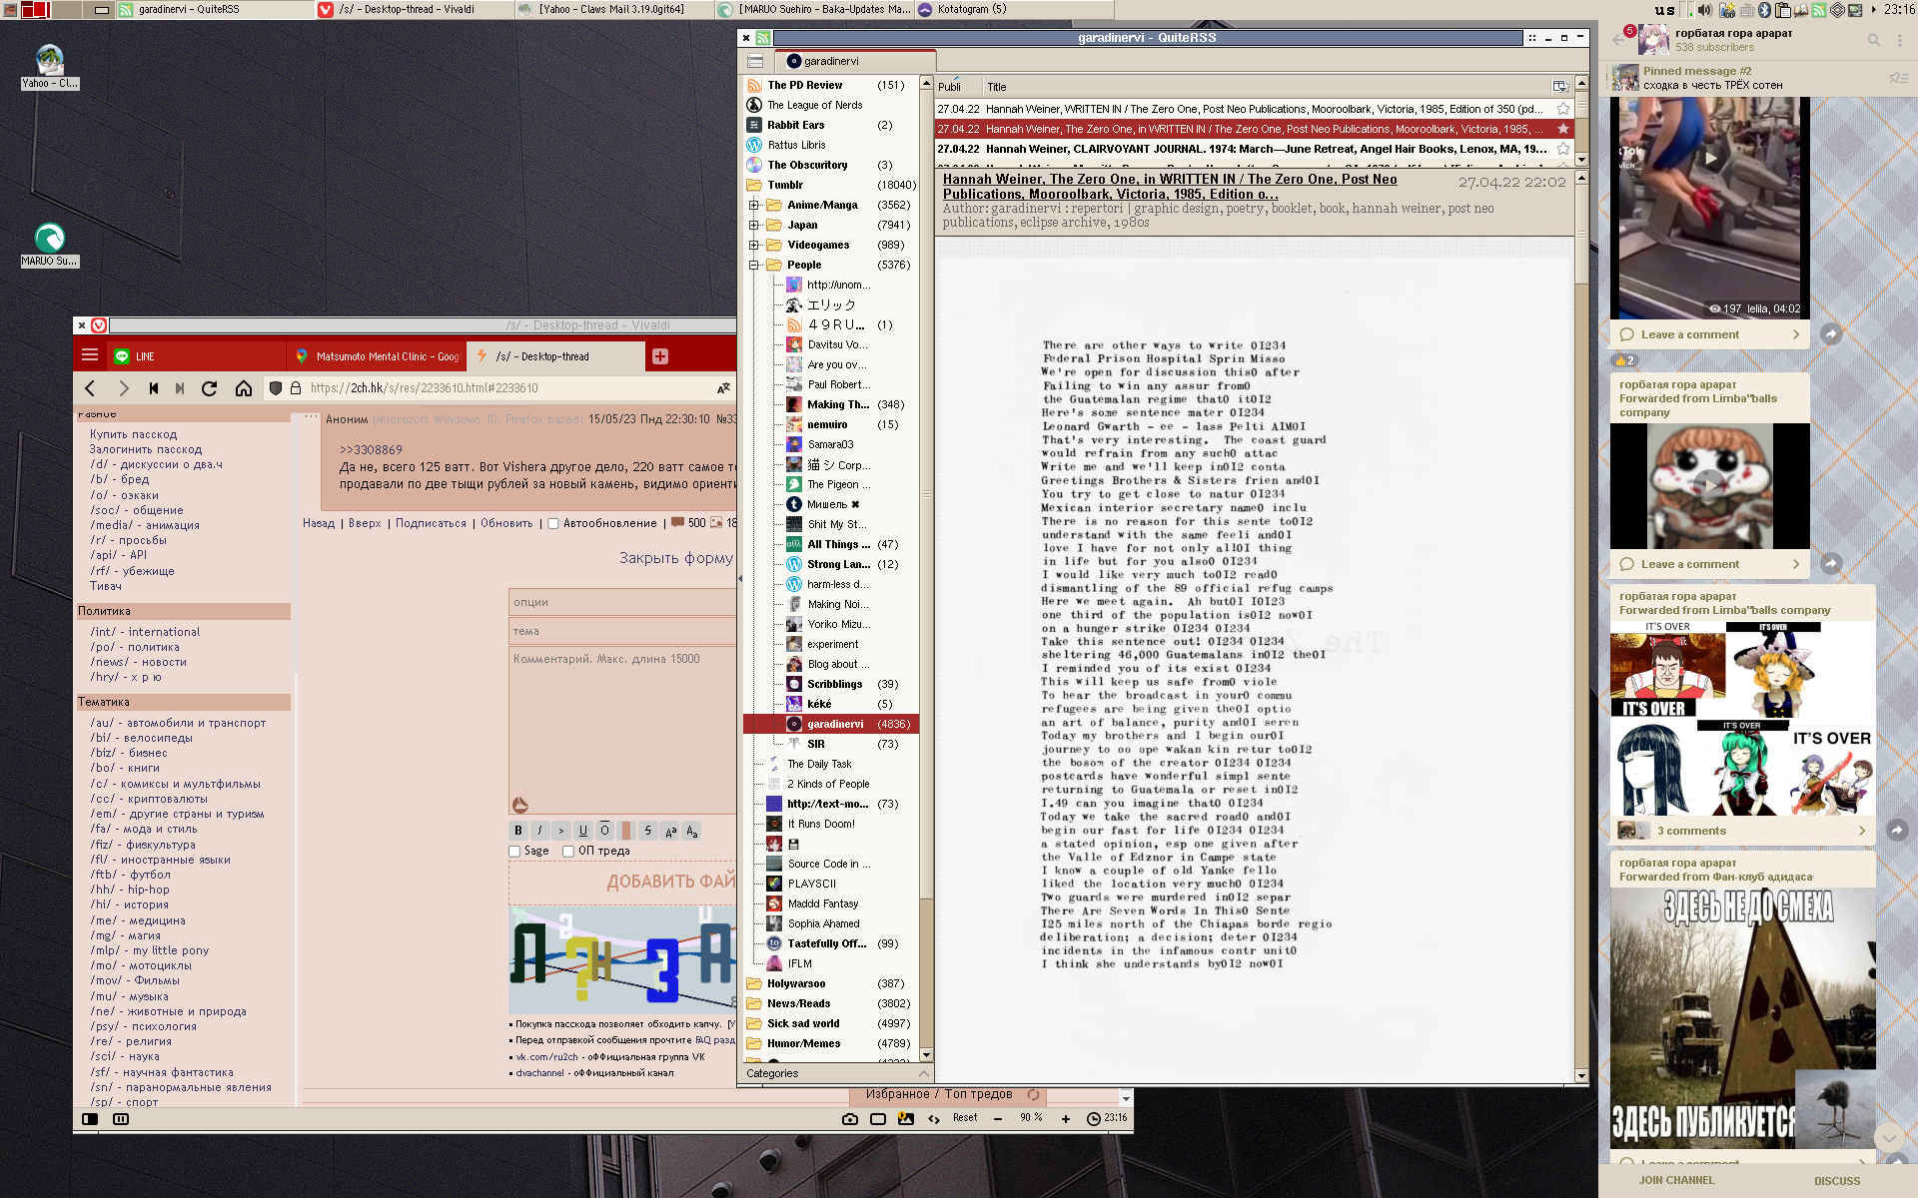Image resolution: width=1918 pixels, height=1198 pixels.
Task: Open new tab with Vivaldi plus icon
Action: click(x=660, y=356)
